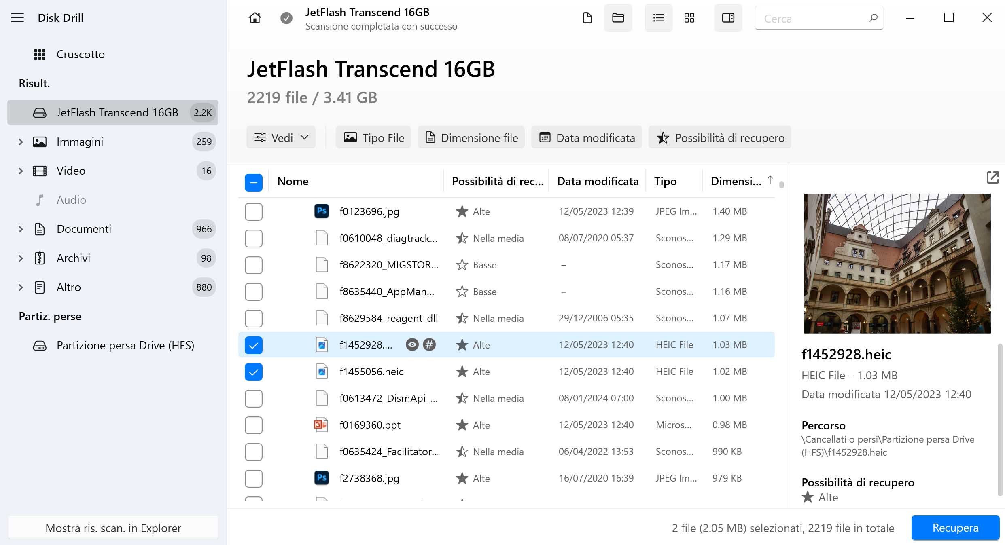Expand the Altro category
1005x545 pixels.
(x=21, y=287)
